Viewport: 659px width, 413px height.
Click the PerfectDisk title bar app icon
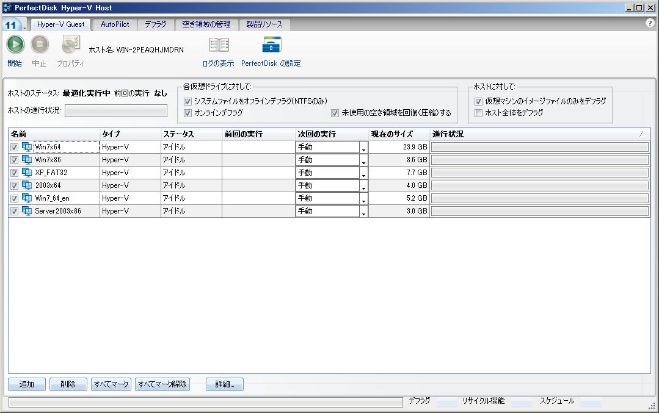7,7
